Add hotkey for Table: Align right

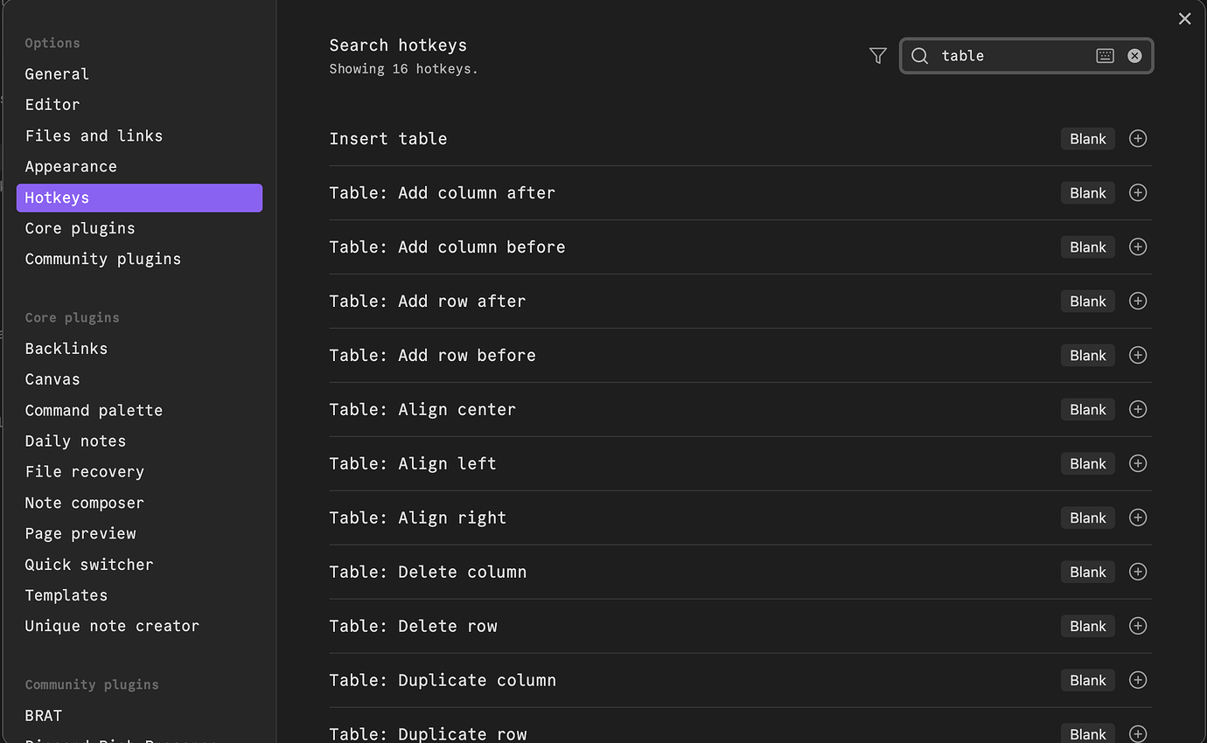1138,518
